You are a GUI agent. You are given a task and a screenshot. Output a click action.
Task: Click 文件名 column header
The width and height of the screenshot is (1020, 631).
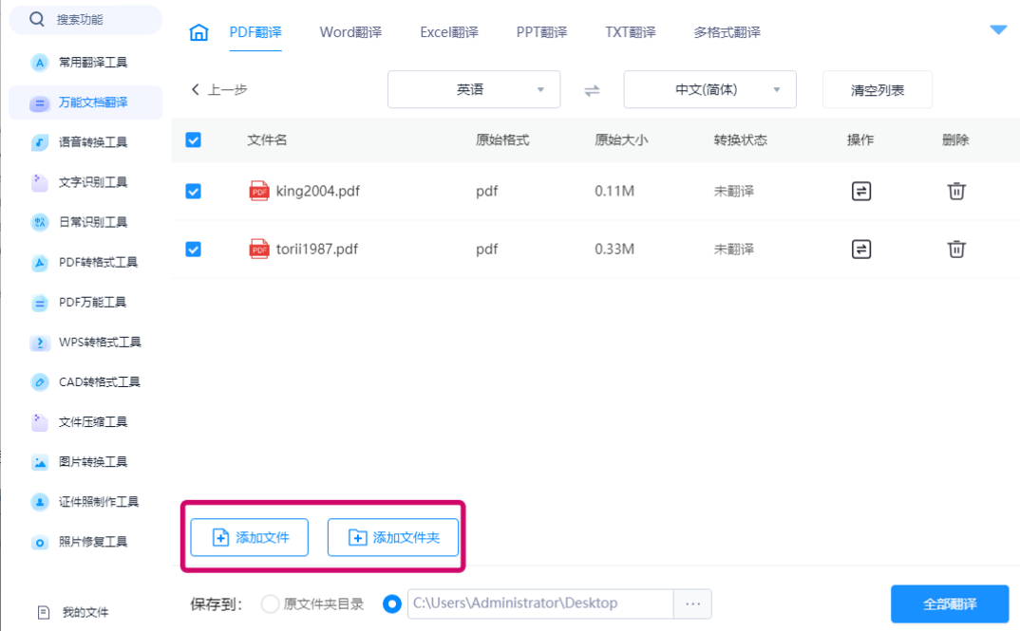pyautogui.click(x=267, y=139)
